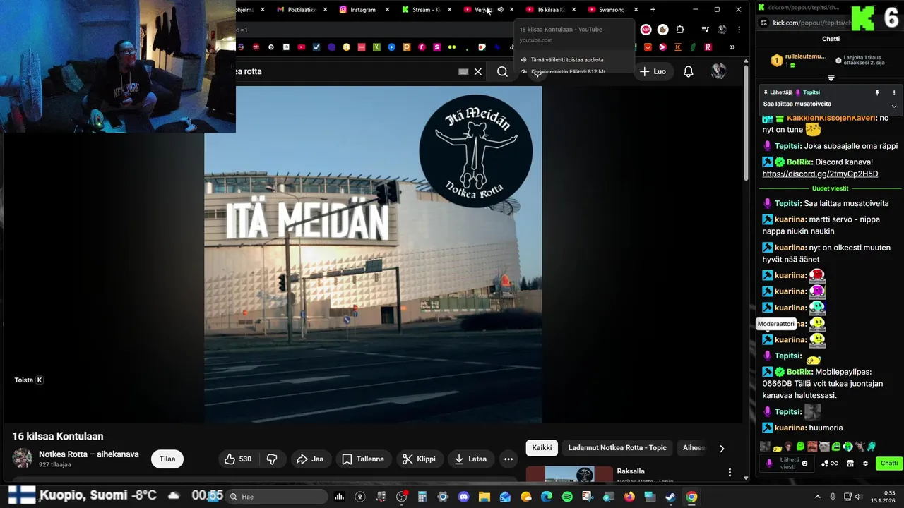
Task: Open more actions menu beside Lataa
Action: [x=509, y=459]
